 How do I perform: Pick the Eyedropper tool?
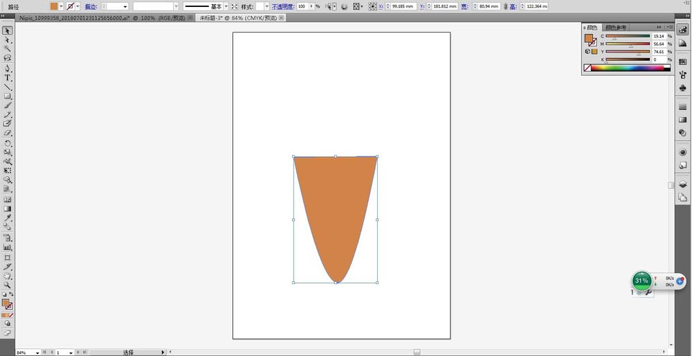[8, 218]
